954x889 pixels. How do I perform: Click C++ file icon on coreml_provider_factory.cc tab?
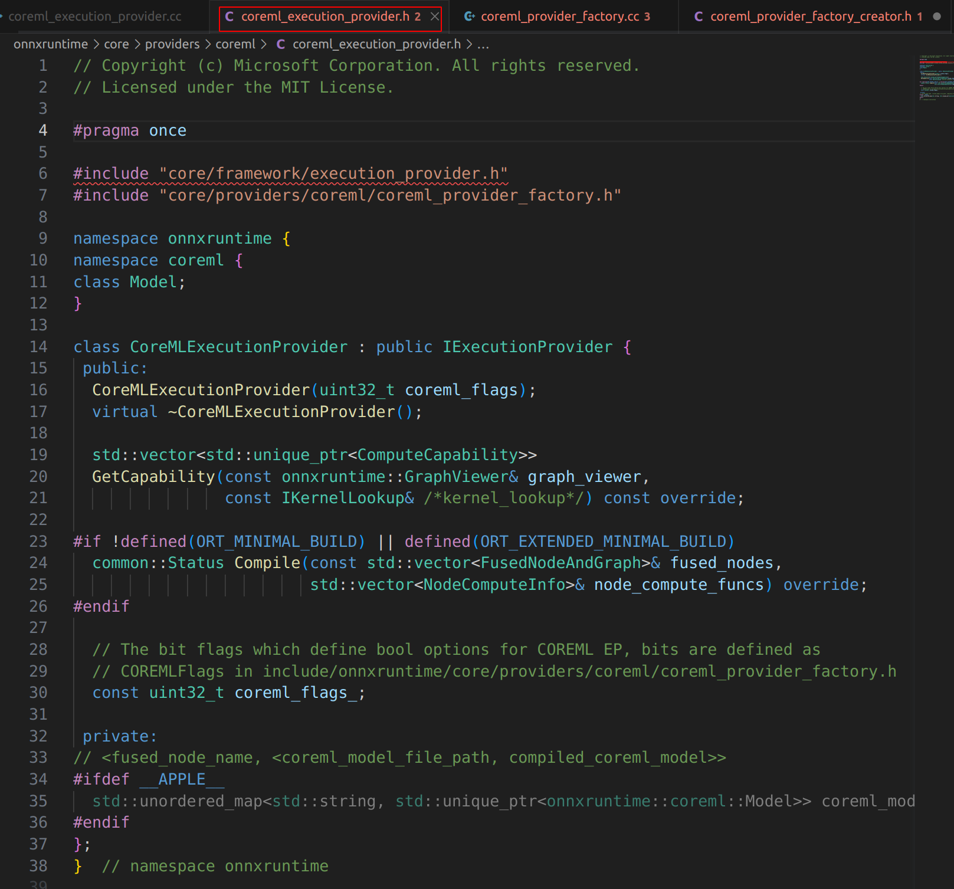pos(470,17)
